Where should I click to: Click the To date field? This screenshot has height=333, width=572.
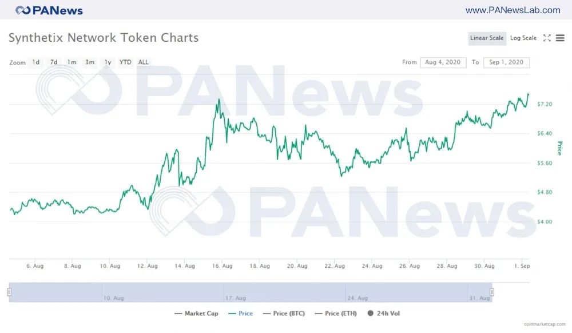click(506, 62)
